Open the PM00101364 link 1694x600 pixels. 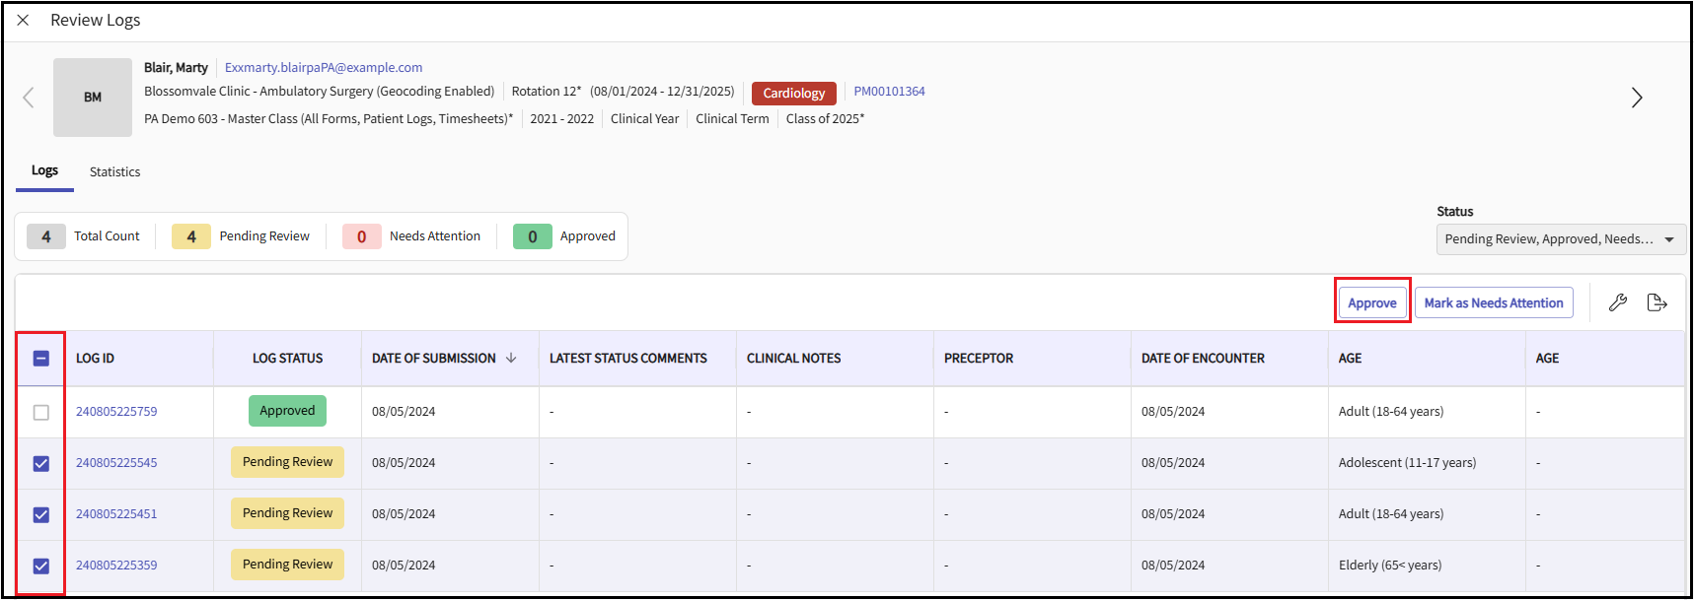point(889,92)
